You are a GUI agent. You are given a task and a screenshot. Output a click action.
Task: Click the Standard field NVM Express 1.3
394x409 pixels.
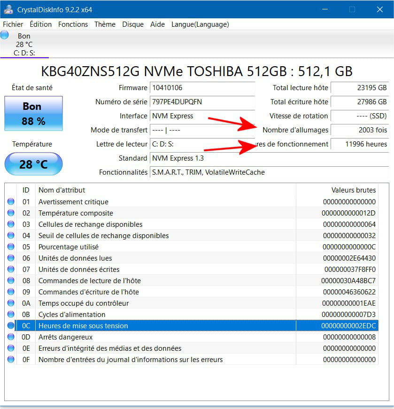(x=269, y=158)
